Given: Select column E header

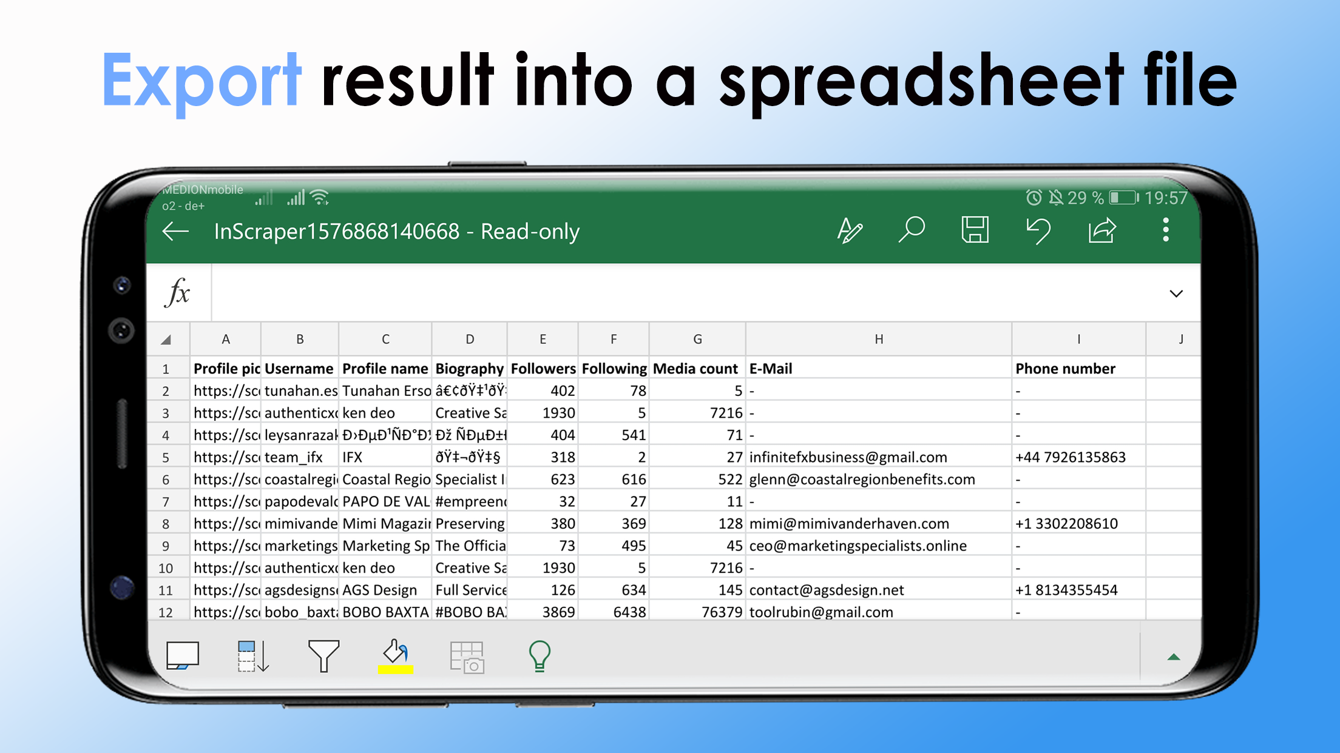Looking at the screenshot, I should (543, 339).
